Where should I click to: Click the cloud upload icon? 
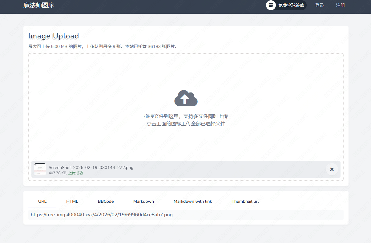pos(186,99)
